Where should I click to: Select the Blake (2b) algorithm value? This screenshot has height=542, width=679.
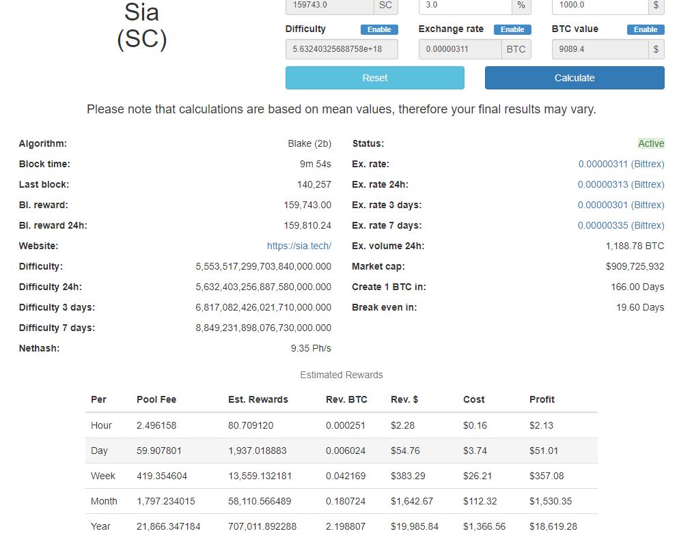(309, 143)
